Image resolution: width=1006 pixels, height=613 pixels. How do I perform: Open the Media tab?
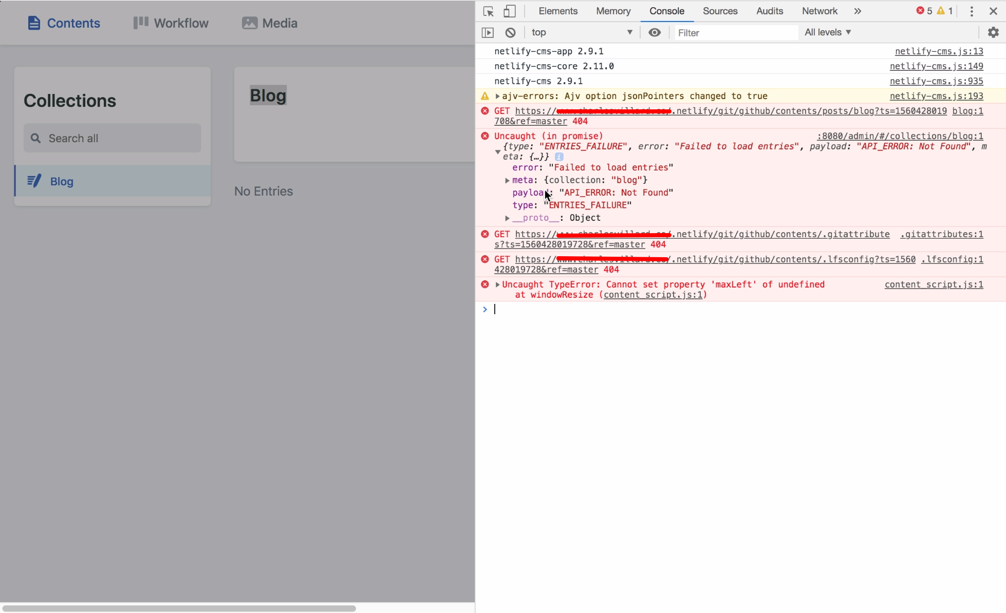click(269, 23)
